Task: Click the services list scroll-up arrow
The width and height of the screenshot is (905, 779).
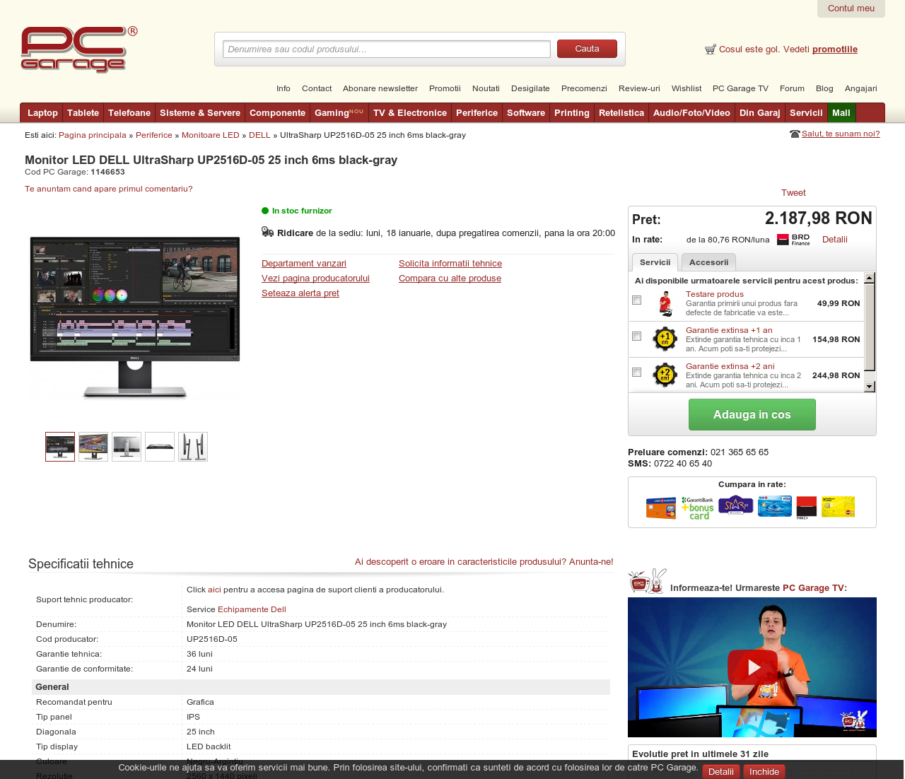Action: pyautogui.click(x=870, y=279)
